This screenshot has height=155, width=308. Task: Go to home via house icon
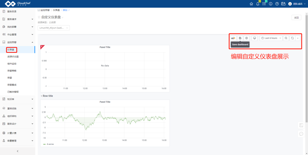[251, 4]
